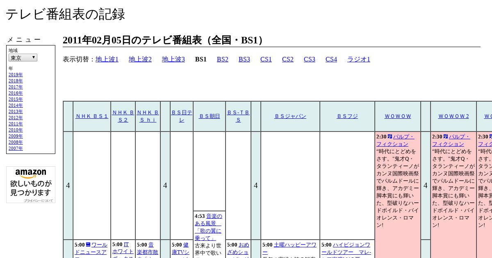Open 健康TV program on BS日テレ
The image size is (492, 258).
tap(181, 249)
